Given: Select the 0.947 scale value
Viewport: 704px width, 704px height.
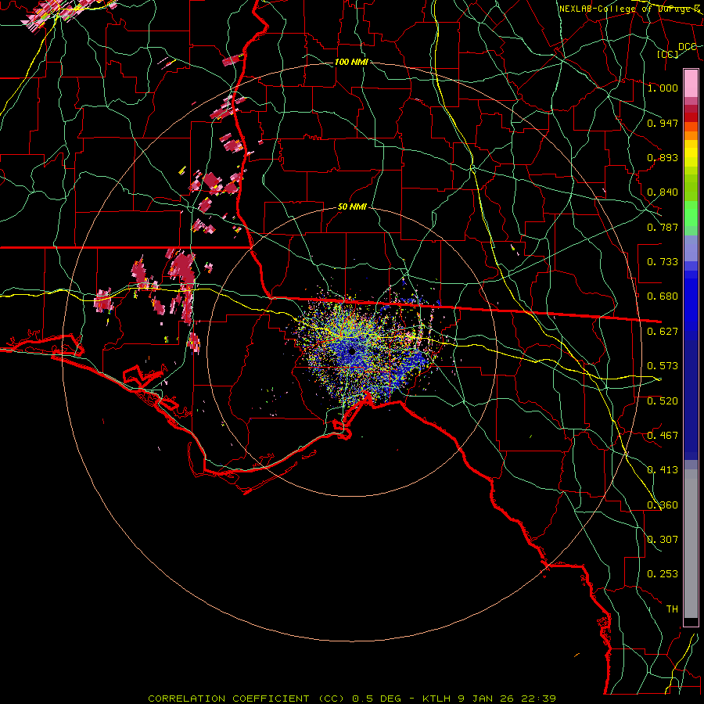Looking at the screenshot, I should 663,123.
